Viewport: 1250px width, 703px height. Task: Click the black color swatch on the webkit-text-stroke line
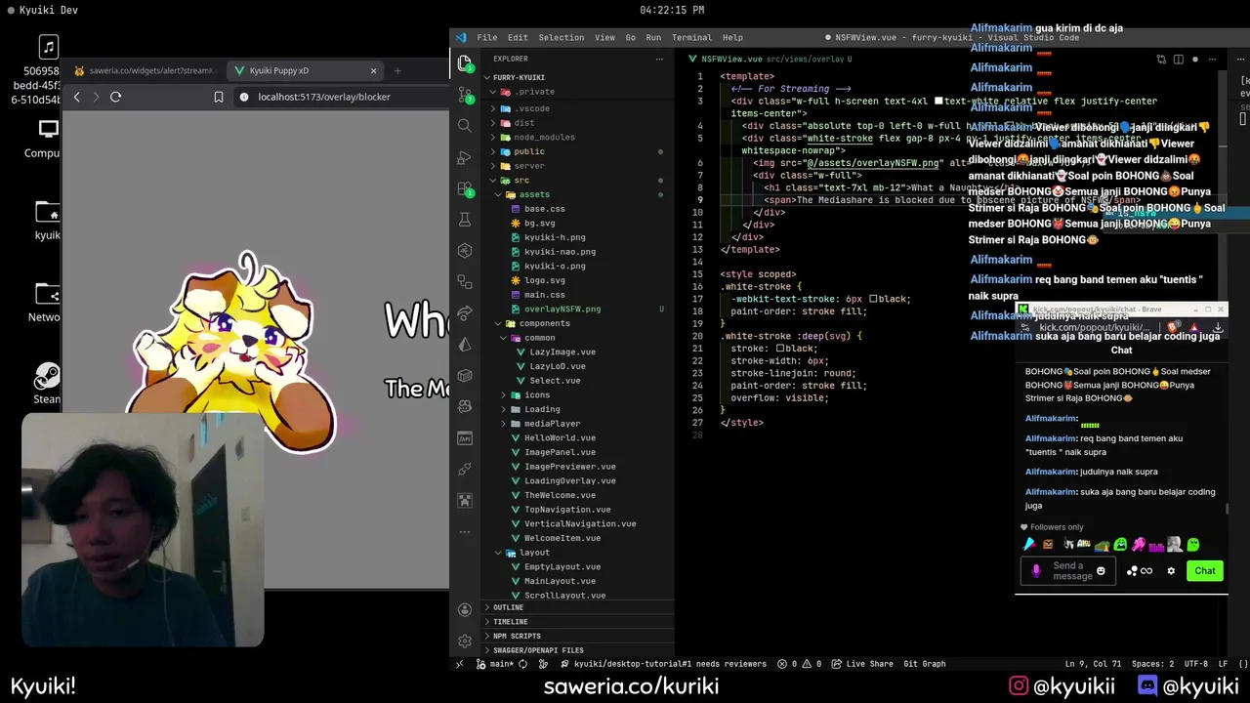click(873, 299)
